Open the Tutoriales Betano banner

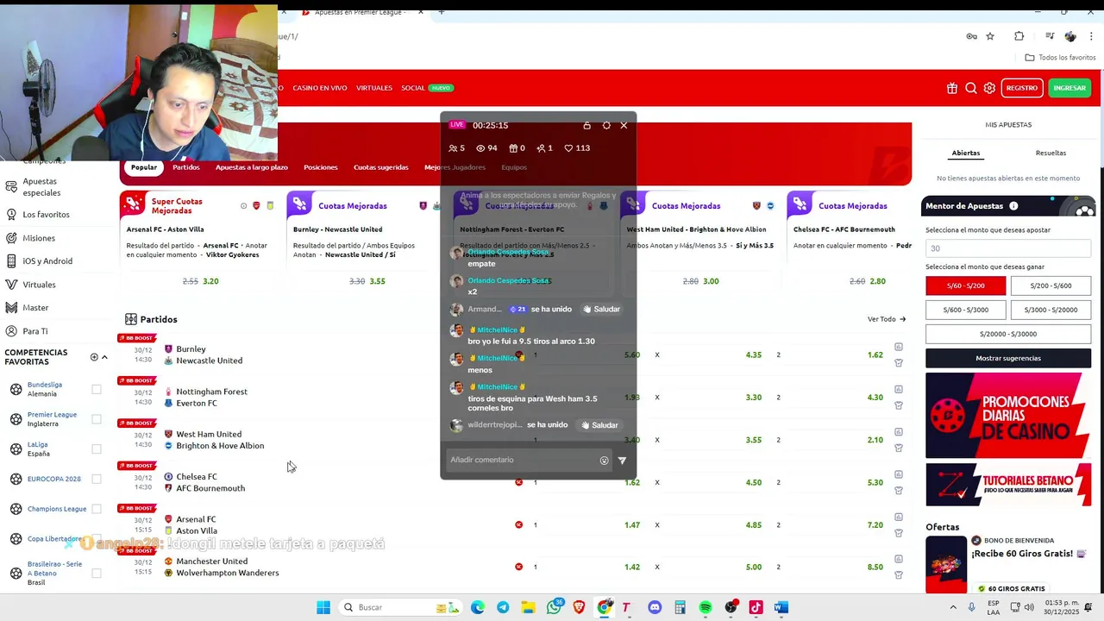[x=1008, y=485]
